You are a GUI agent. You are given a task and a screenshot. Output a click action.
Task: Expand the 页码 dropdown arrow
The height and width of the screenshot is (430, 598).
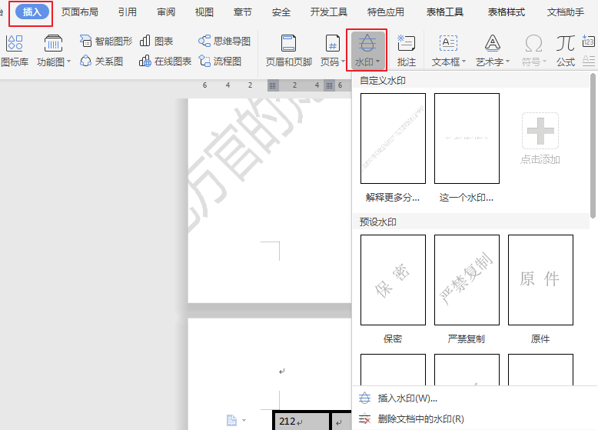pyautogui.click(x=343, y=61)
